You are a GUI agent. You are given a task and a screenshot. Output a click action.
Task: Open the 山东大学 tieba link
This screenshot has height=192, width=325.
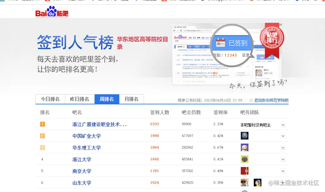click(82, 183)
